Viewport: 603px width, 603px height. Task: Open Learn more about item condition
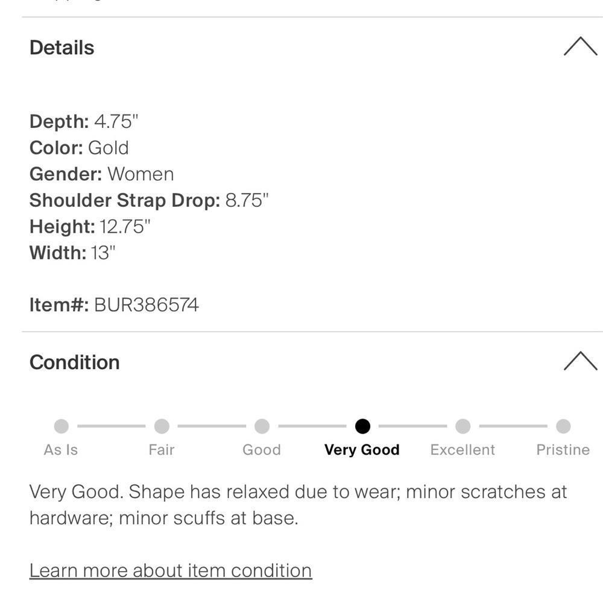[x=171, y=570]
